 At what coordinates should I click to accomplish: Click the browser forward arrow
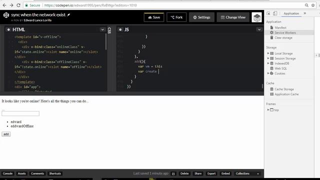(x=11, y=5)
